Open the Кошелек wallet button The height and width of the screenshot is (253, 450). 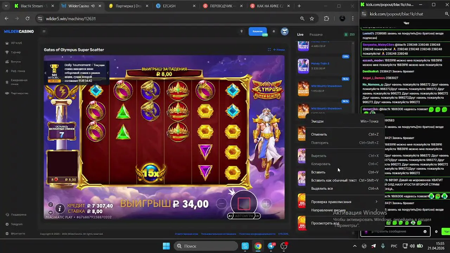[258, 31]
